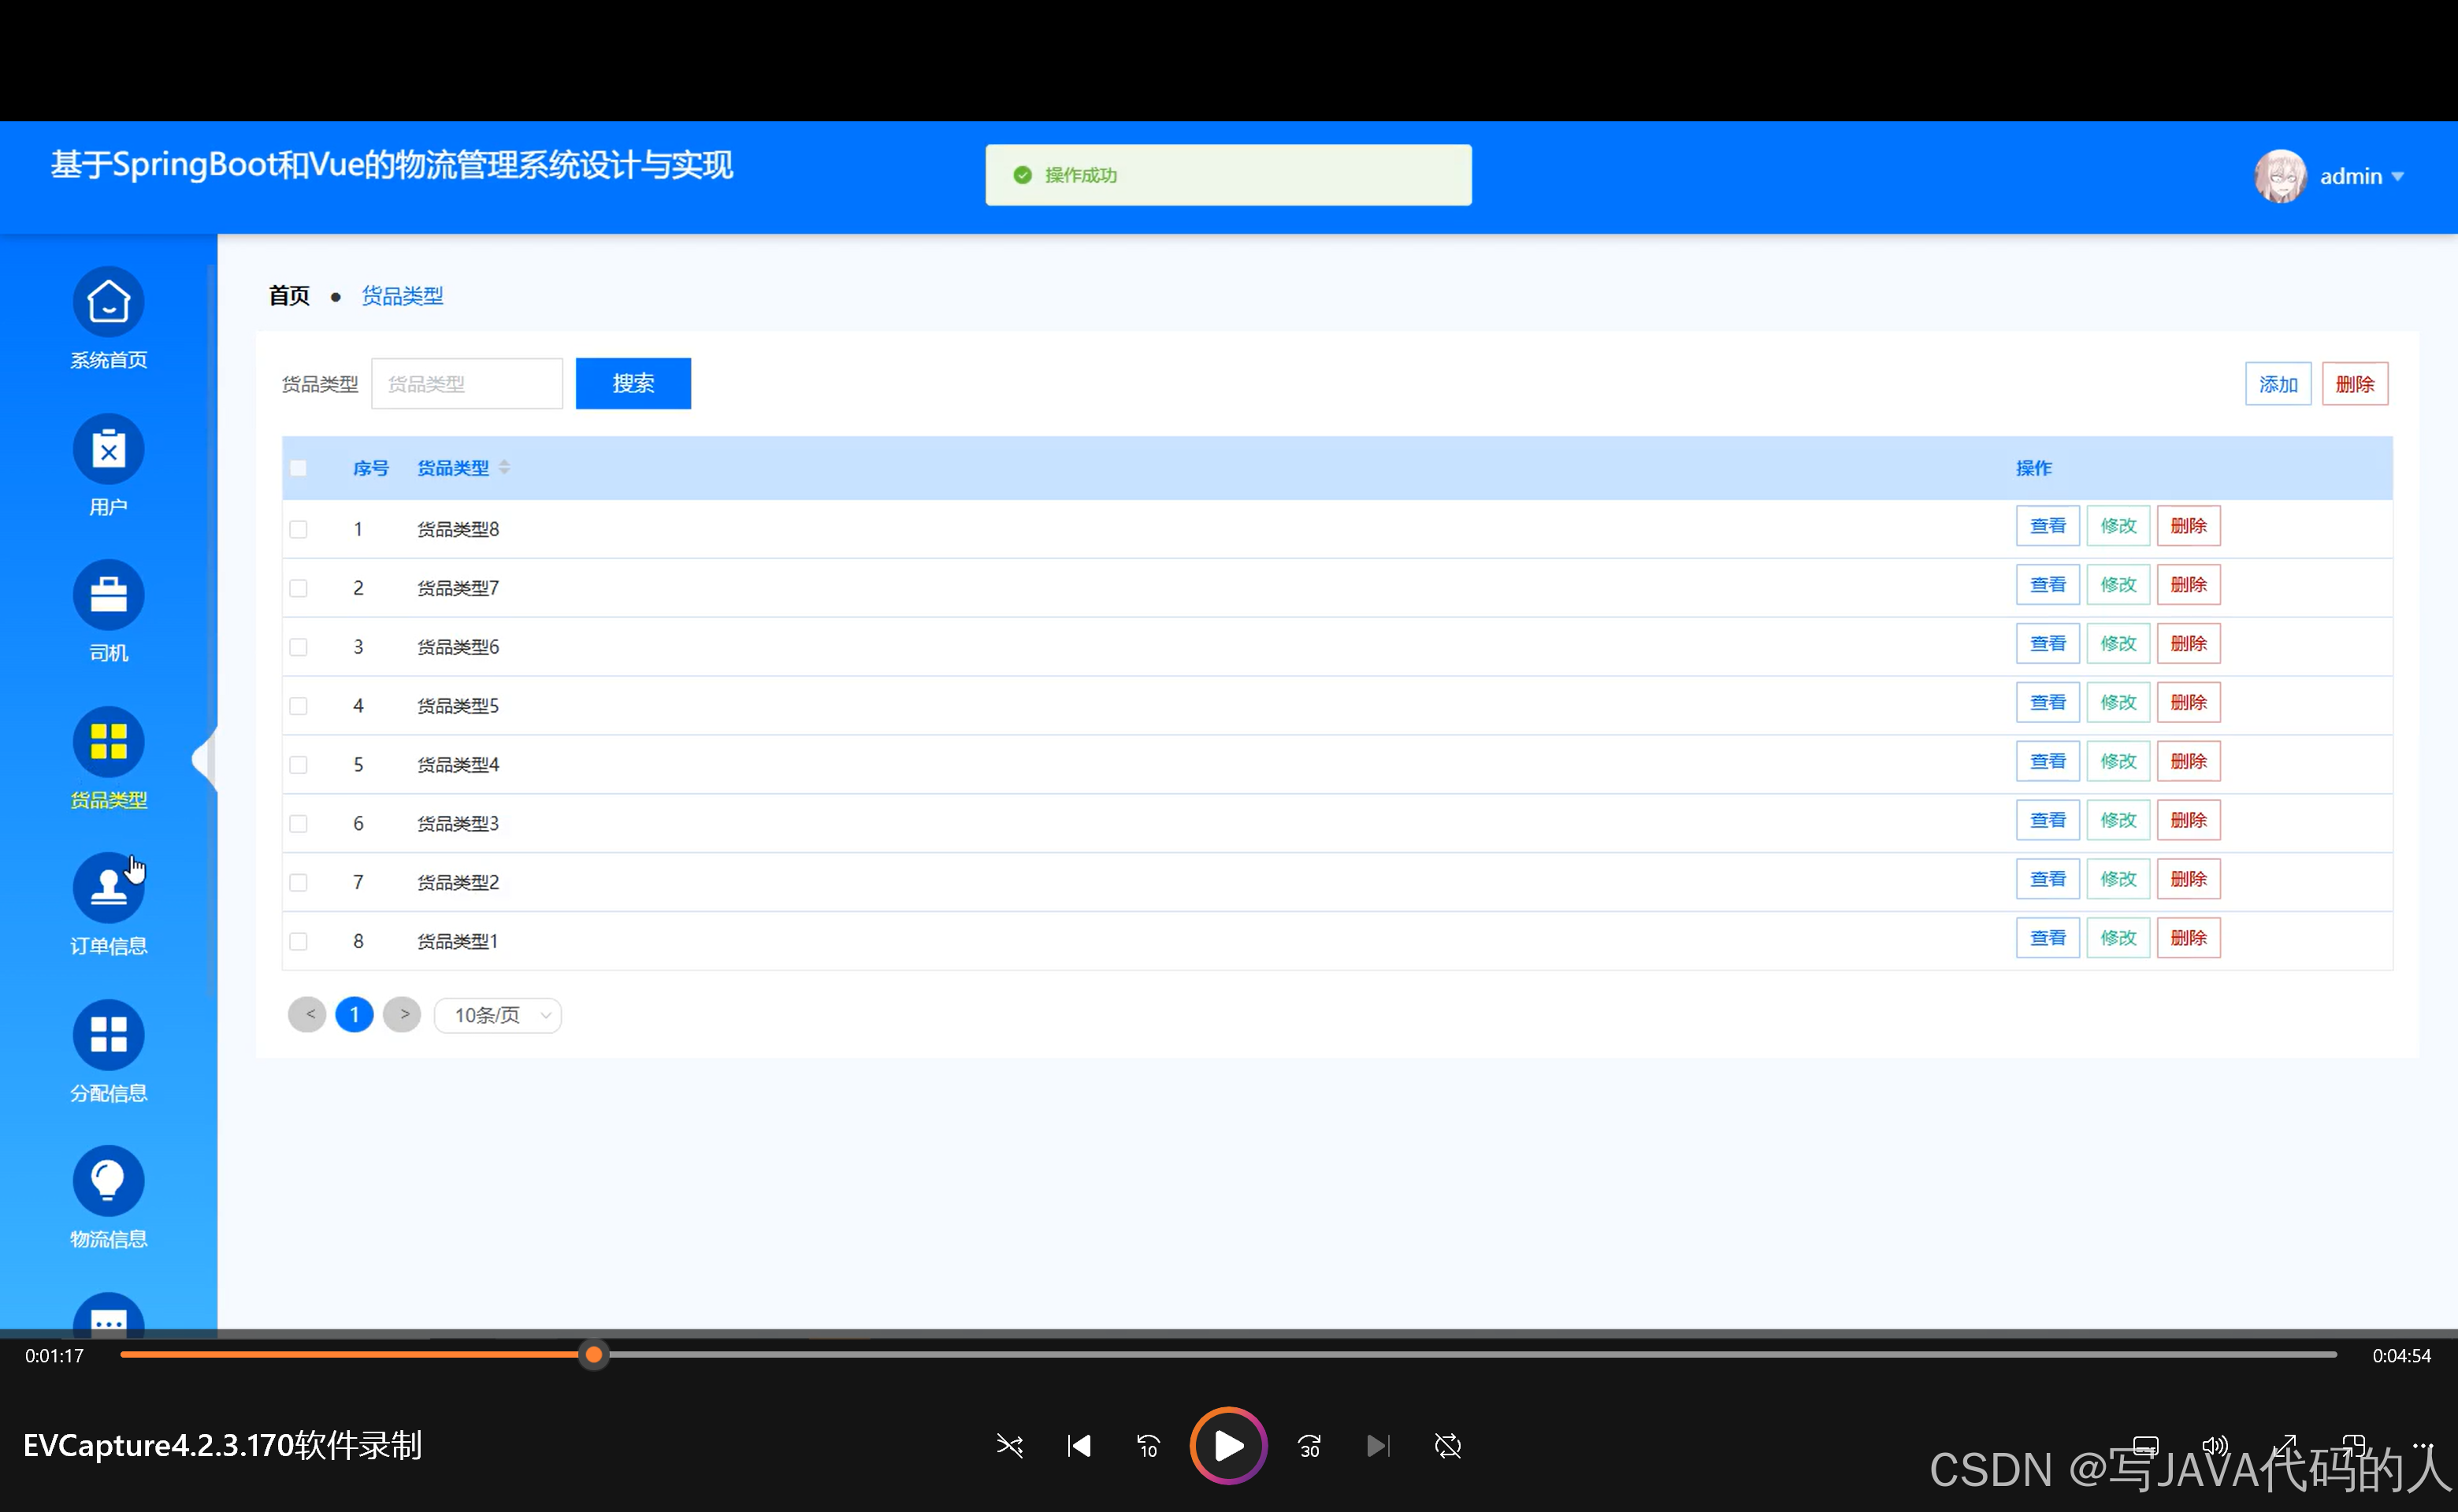2458x1512 pixels.
Task: Click the 搜索 search button
Action: click(x=633, y=383)
